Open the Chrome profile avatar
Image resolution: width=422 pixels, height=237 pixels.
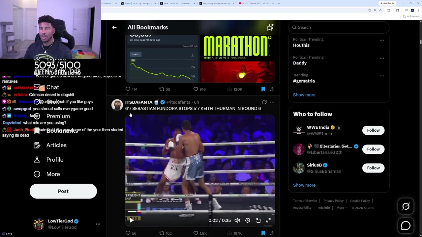pyautogui.click(x=412, y=11)
